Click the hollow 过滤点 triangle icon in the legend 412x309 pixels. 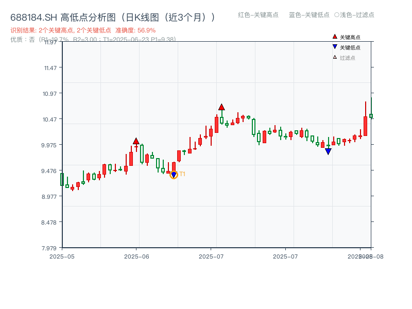(x=334, y=58)
